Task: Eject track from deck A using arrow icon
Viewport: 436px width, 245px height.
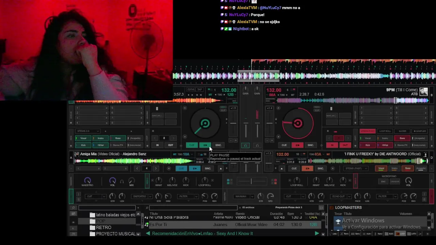Action: [221, 168]
